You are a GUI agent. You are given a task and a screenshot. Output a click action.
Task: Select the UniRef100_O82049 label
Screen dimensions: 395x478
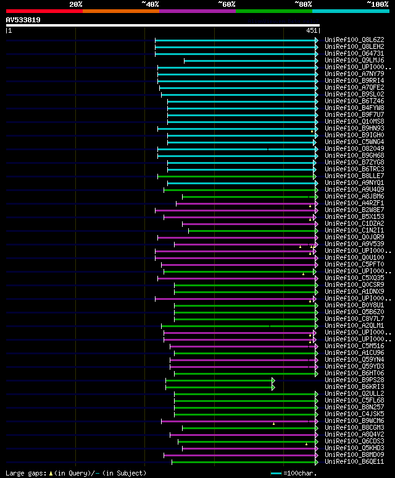(354, 149)
